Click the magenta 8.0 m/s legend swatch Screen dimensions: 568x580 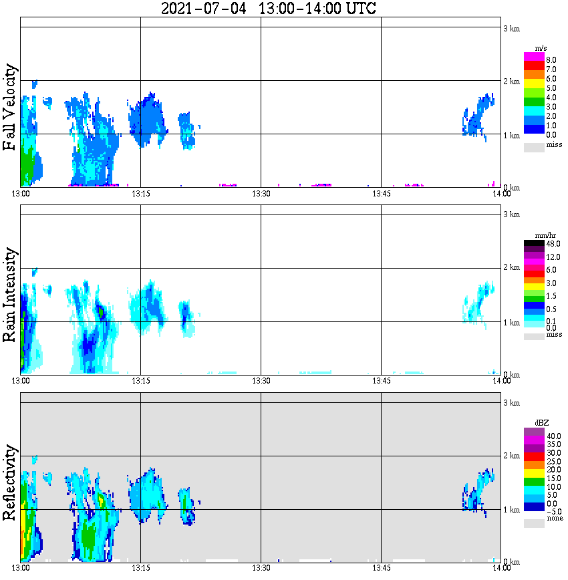pyautogui.click(x=534, y=57)
